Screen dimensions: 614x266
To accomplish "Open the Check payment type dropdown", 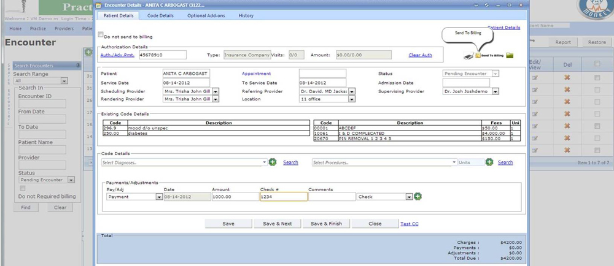I will point(409,197).
